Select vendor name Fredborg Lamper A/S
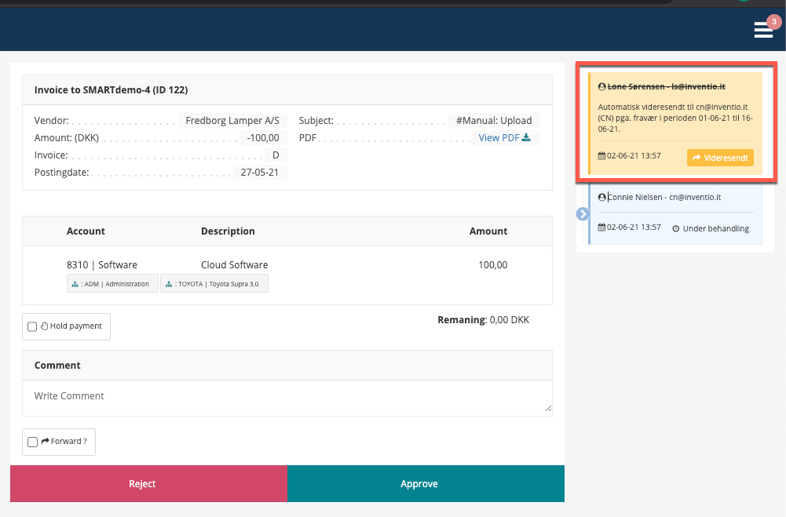This screenshot has height=517, width=786. click(232, 121)
